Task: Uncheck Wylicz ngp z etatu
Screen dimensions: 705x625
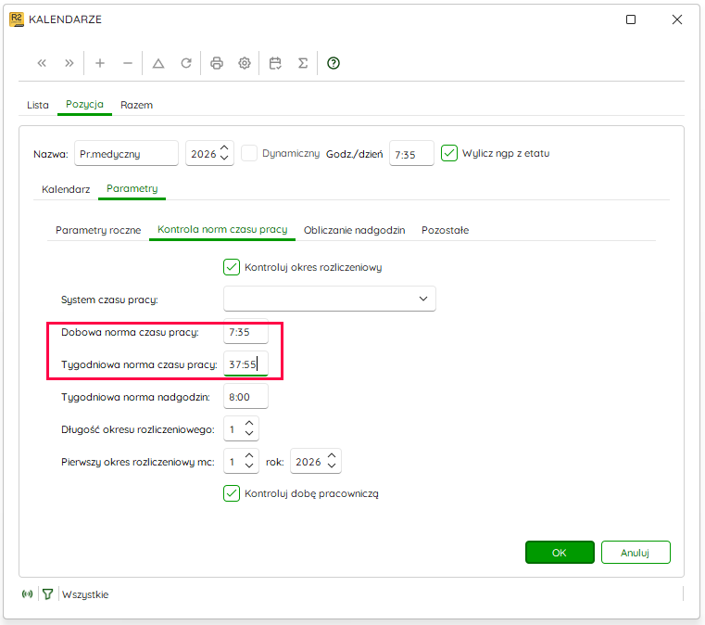Action: 449,153
